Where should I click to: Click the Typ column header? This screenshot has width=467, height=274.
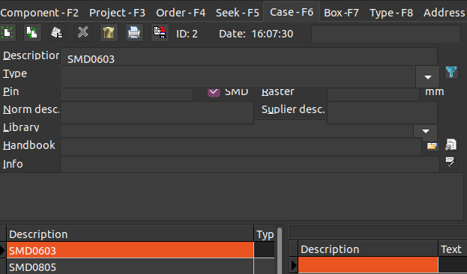tap(265, 234)
